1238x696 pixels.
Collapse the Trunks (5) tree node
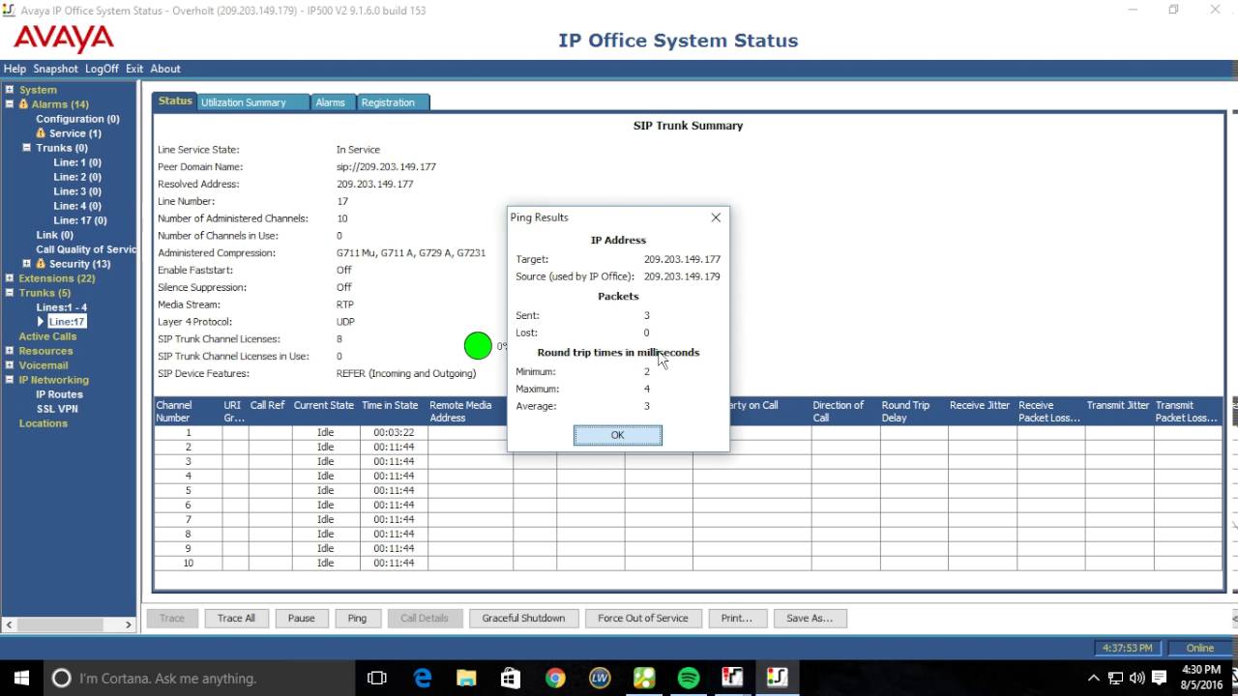[9, 293]
